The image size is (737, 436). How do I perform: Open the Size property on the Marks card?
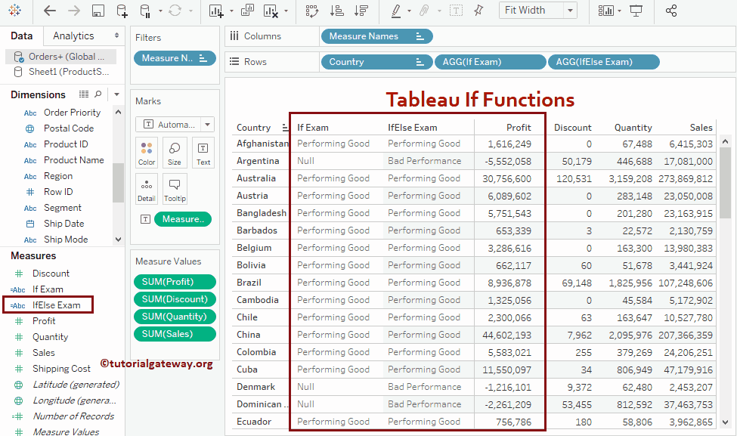[x=175, y=152]
